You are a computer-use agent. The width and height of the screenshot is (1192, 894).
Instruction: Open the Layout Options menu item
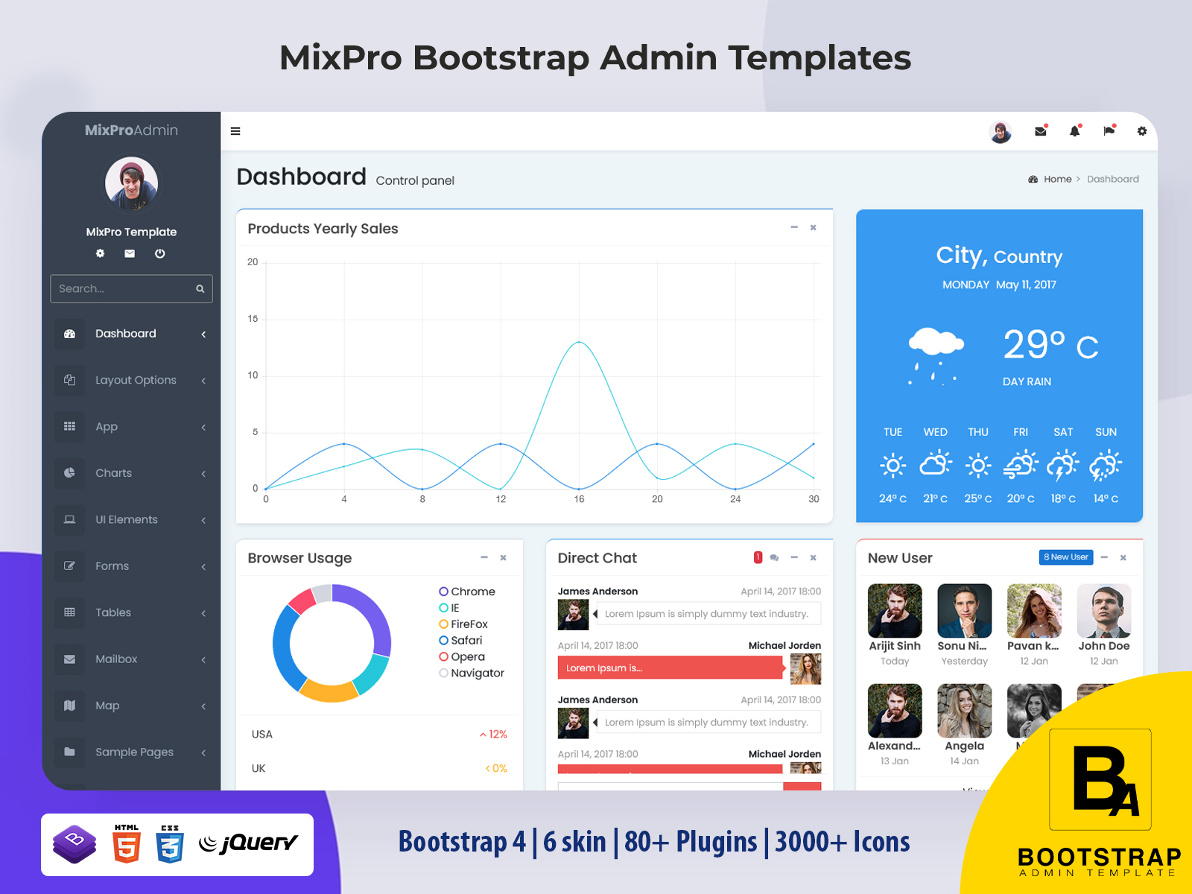pyautogui.click(x=131, y=380)
